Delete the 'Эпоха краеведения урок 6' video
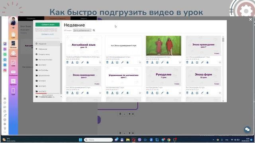Viewport: 255px width, 143px height. pyautogui.click(x=67, y=93)
